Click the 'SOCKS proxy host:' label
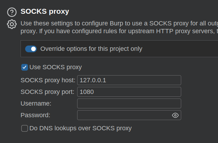The height and width of the screenshot is (143, 218). [x=48, y=80]
